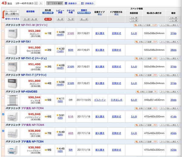The height and width of the screenshot is (157, 182).
Task: Click ビルトイン installation type link
Action: pyautogui.click(x=100, y=100)
